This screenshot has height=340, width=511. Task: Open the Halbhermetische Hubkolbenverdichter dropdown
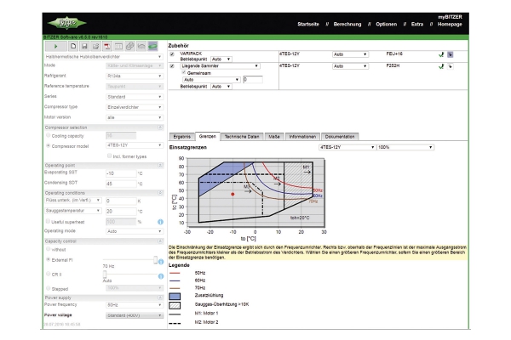click(104, 57)
